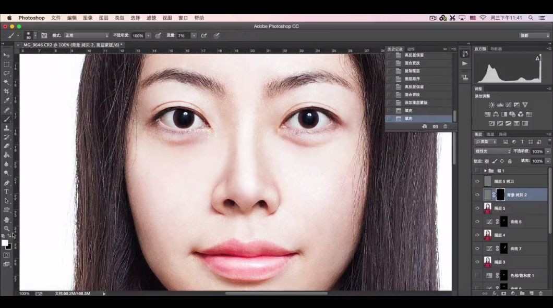
Task: Show the hidden 组 1 group
Action: (x=477, y=171)
